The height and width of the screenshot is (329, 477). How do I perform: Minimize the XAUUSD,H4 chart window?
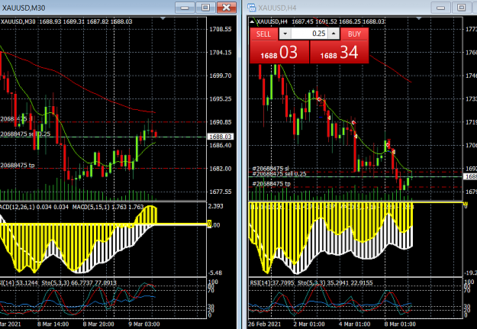pyautogui.click(x=441, y=8)
